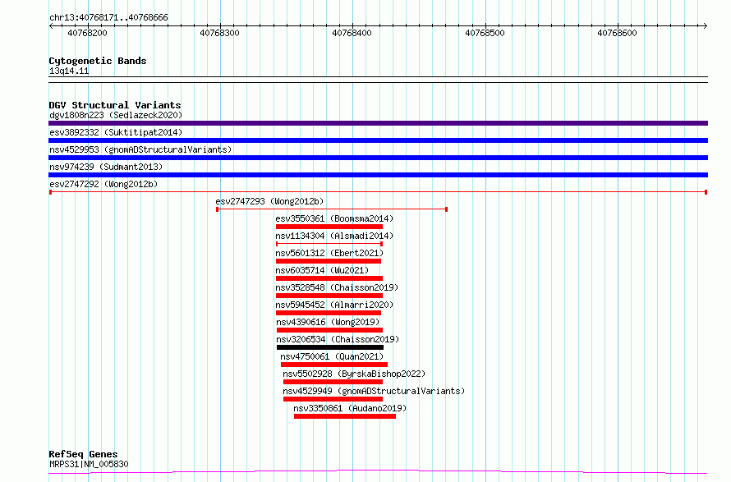Open variant nsv5502928 (ByrskaBishop2022) label

pos(354,374)
